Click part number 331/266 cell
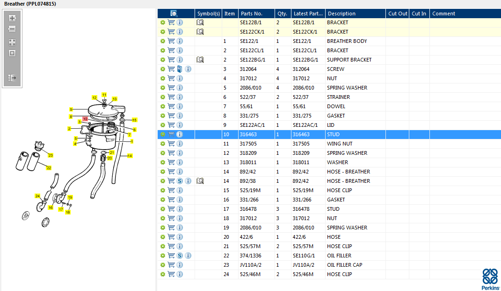The width and height of the screenshot is (501, 291). tap(249, 200)
